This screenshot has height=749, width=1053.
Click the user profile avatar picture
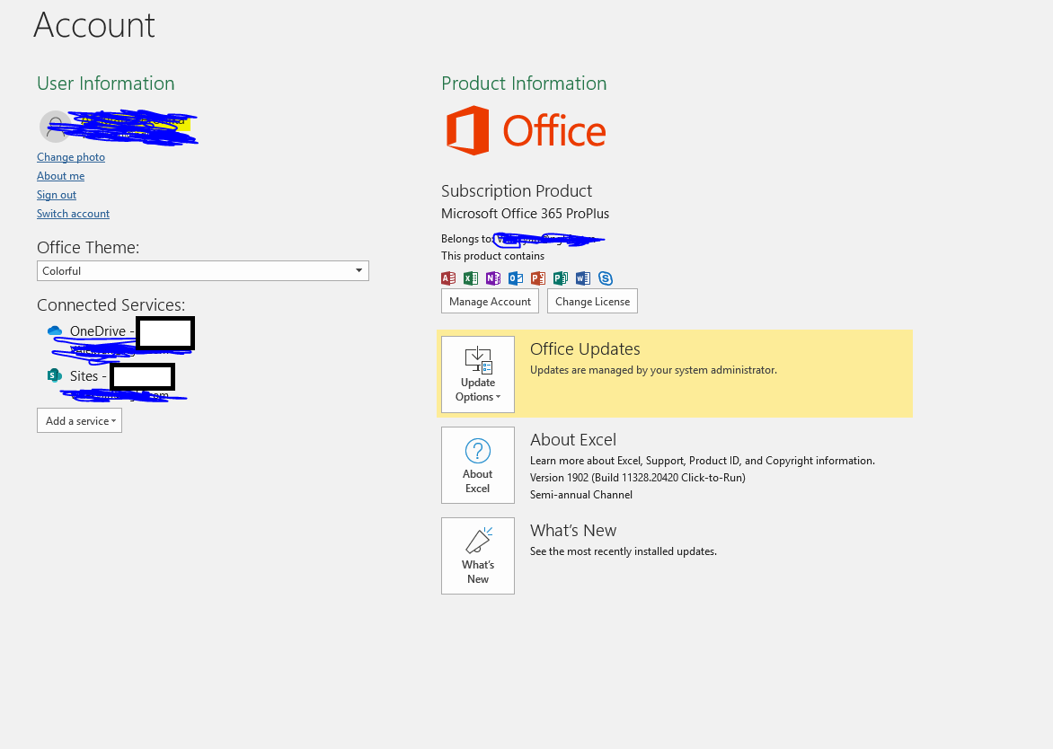(x=55, y=126)
